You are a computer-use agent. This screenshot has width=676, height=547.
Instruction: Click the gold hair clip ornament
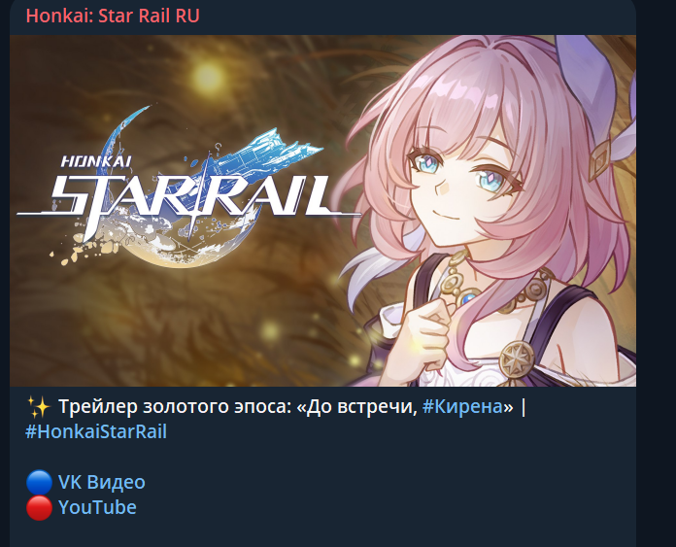(600, 159)
